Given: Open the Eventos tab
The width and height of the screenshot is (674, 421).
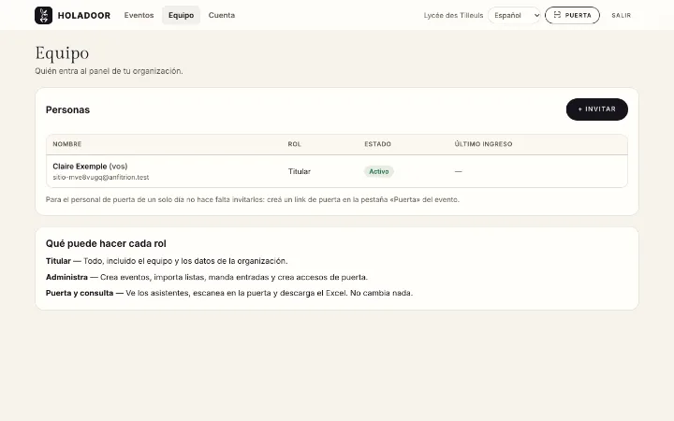Looking at the screenshot, I should coord(139,15).
